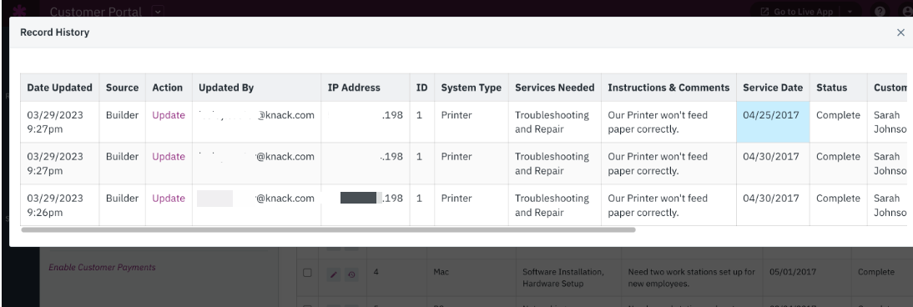
Task: Click the Go to Live App button
Action: pos(796,11)
